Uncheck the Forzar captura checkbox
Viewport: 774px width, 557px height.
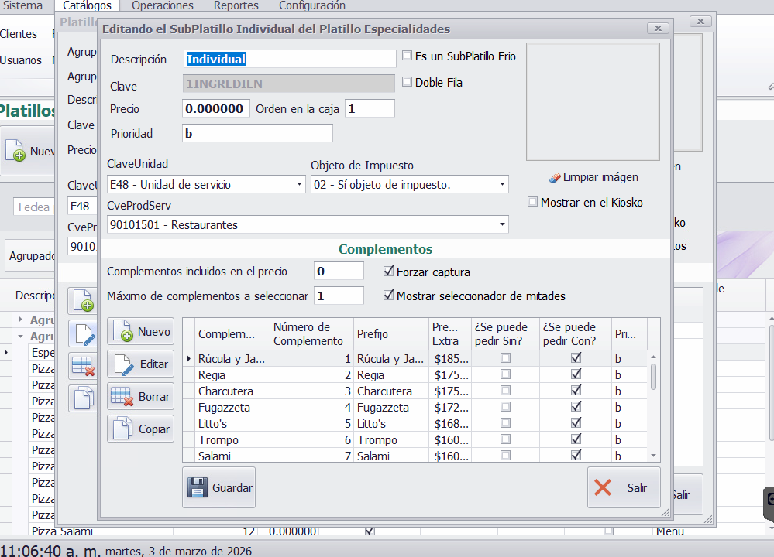pyautogui.click(x=389, y=272)
